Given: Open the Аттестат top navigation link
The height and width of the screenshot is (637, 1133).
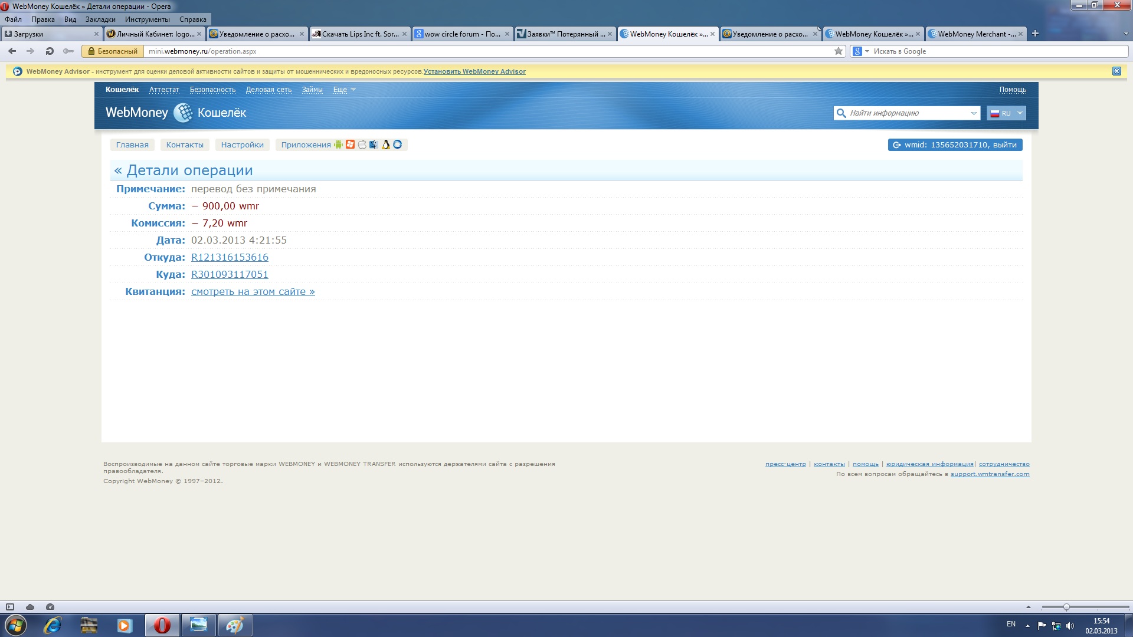Looking at the screenshot, I should (164, 90).
